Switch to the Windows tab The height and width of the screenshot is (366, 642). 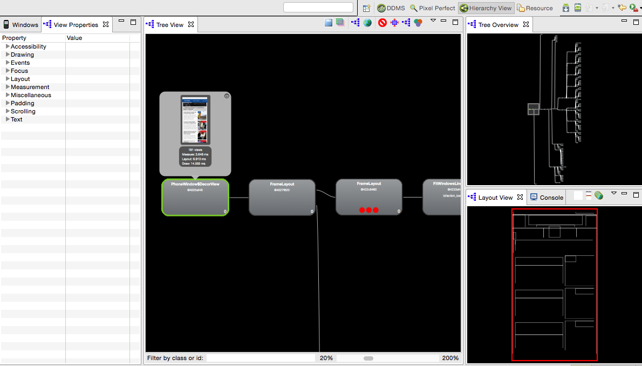(21, 25)
